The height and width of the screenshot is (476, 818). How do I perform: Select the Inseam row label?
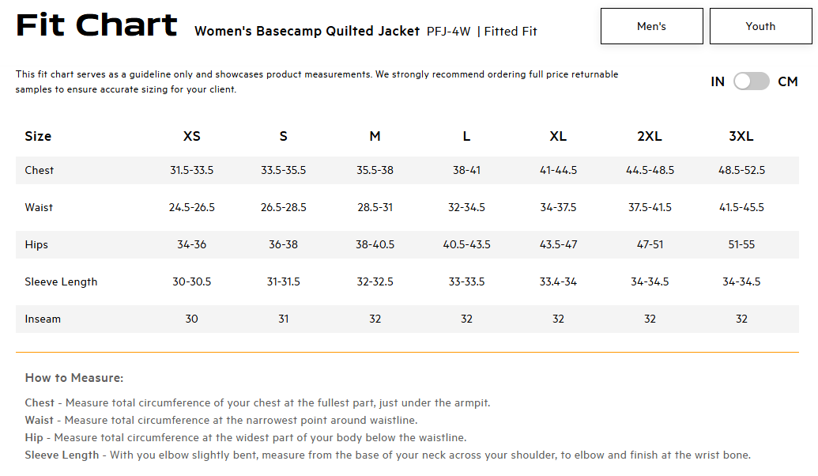tap(43, 319)
